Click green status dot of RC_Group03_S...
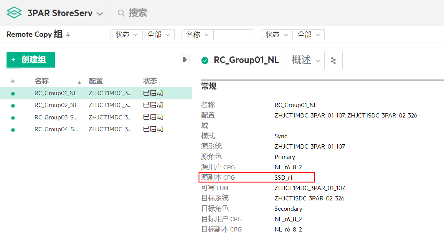The width and height of the screenshot is (444, 248). tap(13, 118)
